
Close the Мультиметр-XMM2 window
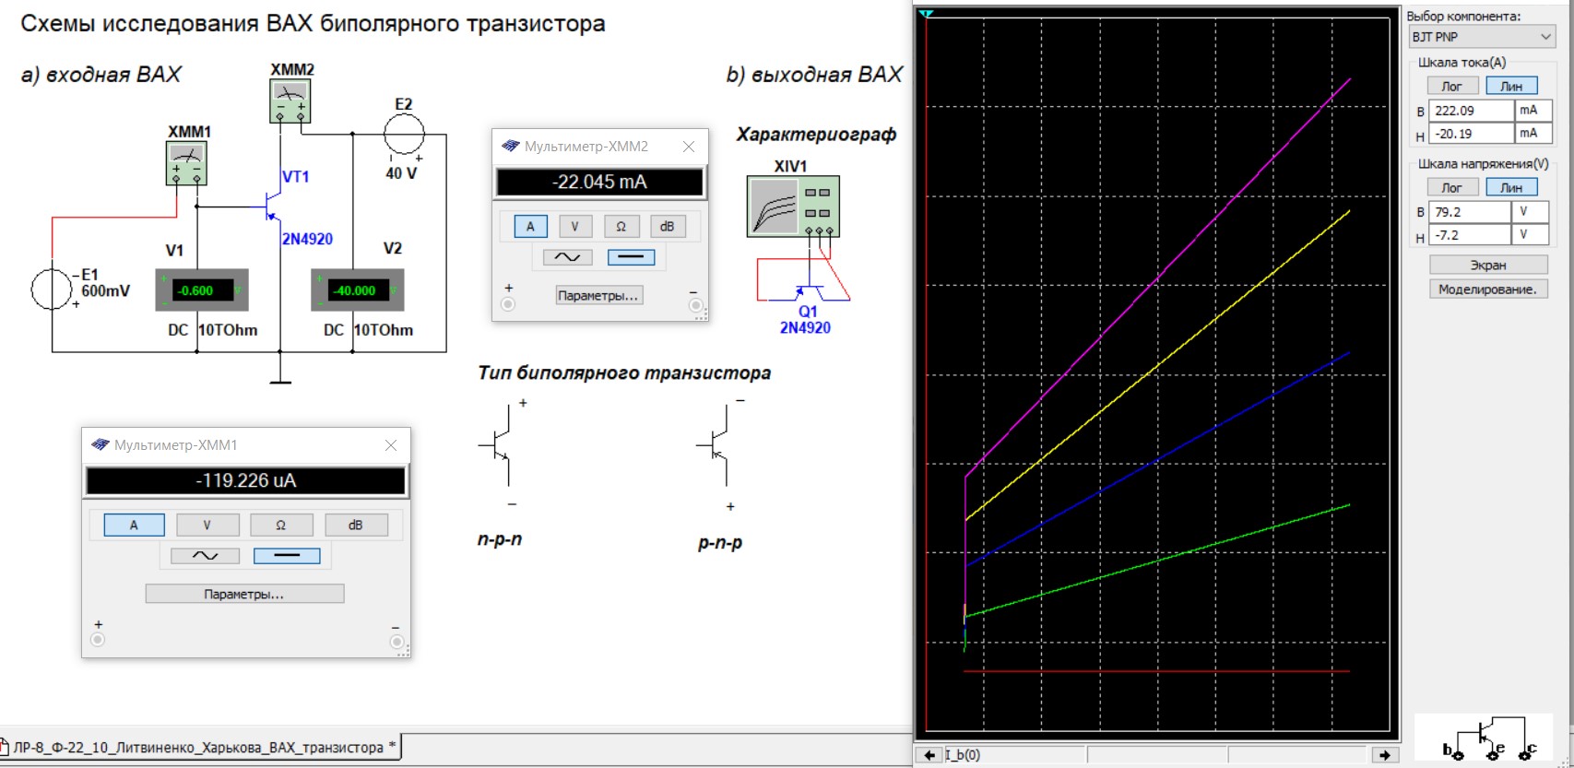coord(689,147)
